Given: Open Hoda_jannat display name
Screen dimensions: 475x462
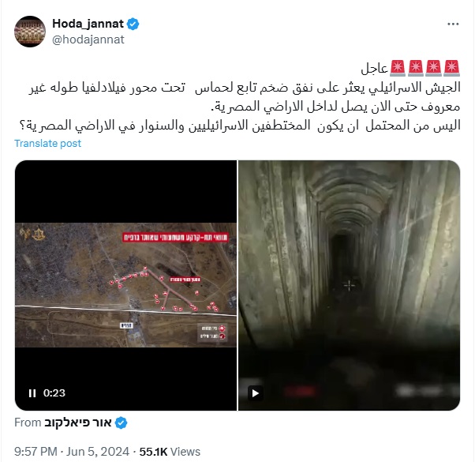Looking at the screenshot, I should tap(88, 24).
